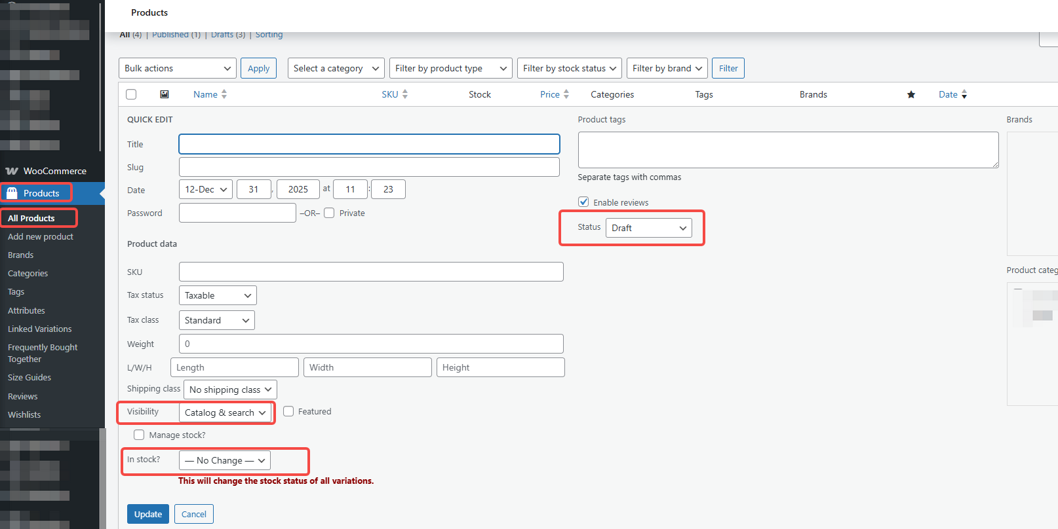
Task: Open the WooCommerce menu icon
Action: 12,171
